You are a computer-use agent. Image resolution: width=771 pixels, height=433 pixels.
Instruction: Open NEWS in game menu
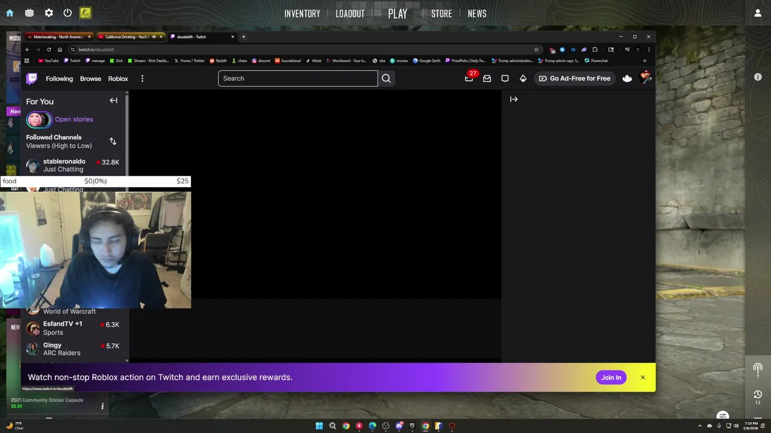pos(477,13)
